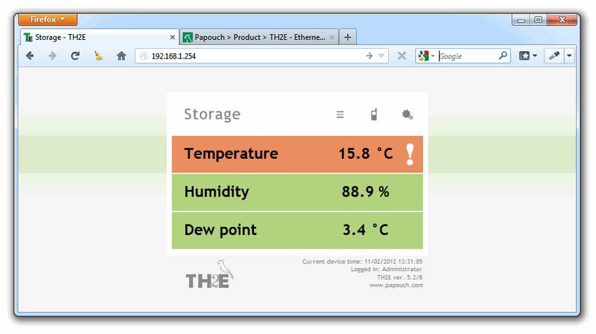Screen dimensions: 596x334
Task: Click the stop loading X button
Action: tap(402, 56)
